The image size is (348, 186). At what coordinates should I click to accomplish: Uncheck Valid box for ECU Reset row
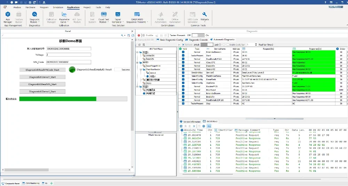183,90
